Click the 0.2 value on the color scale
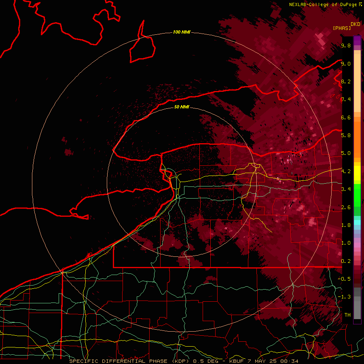This screenshot has width=364, height=364. tap(346, 261)
